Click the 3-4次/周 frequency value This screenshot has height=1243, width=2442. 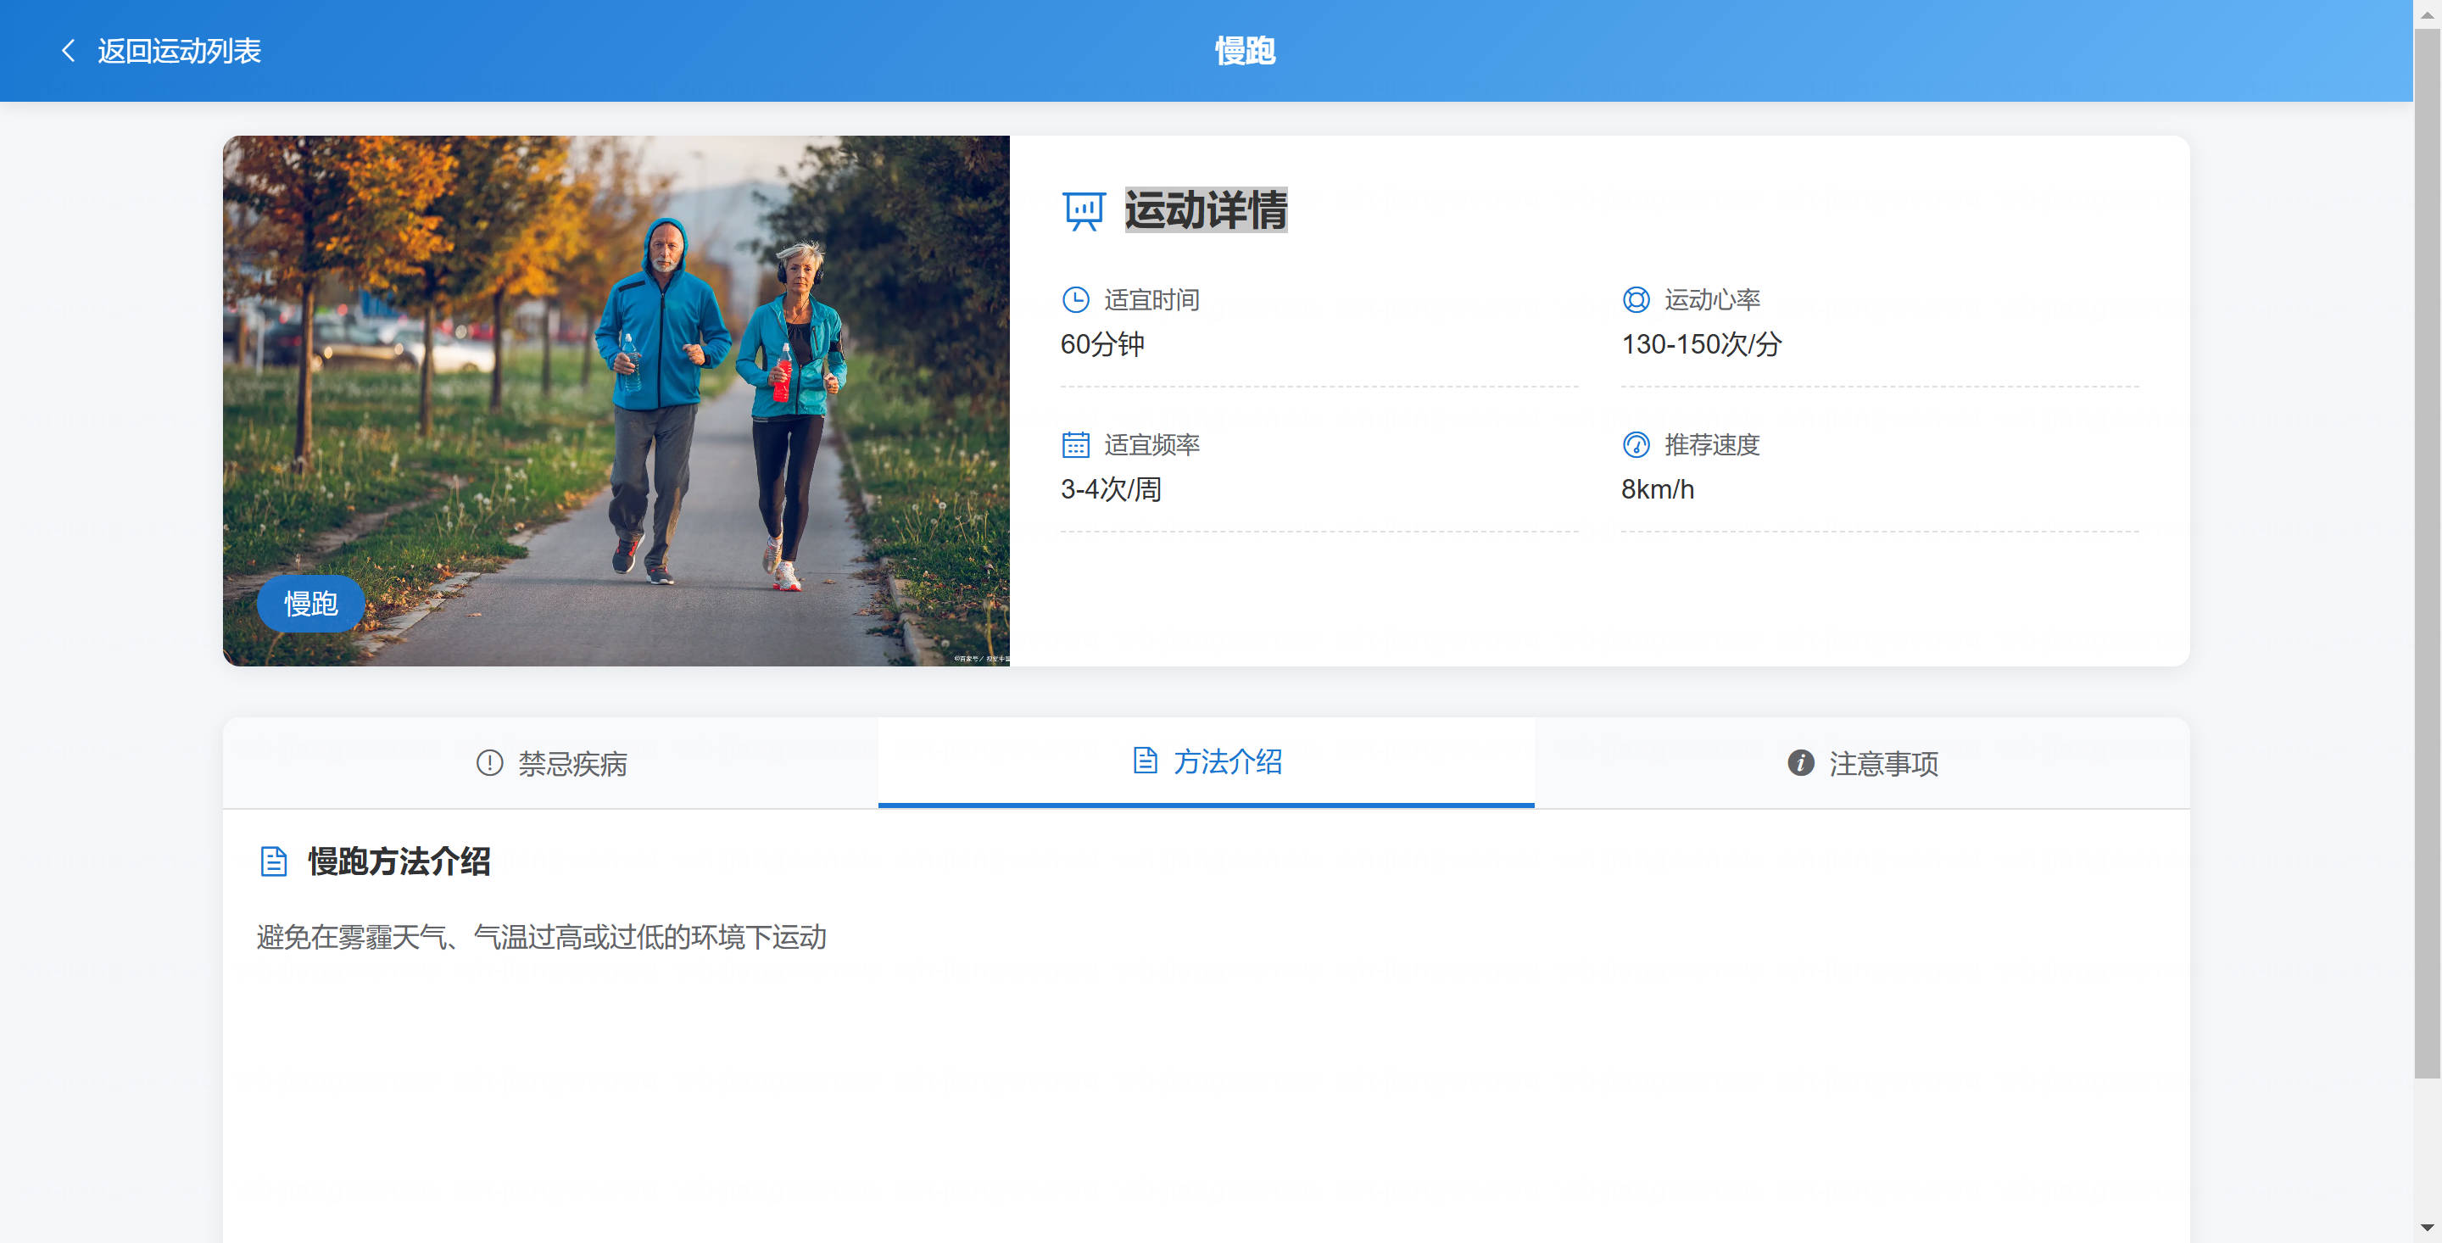point(1110,488)
